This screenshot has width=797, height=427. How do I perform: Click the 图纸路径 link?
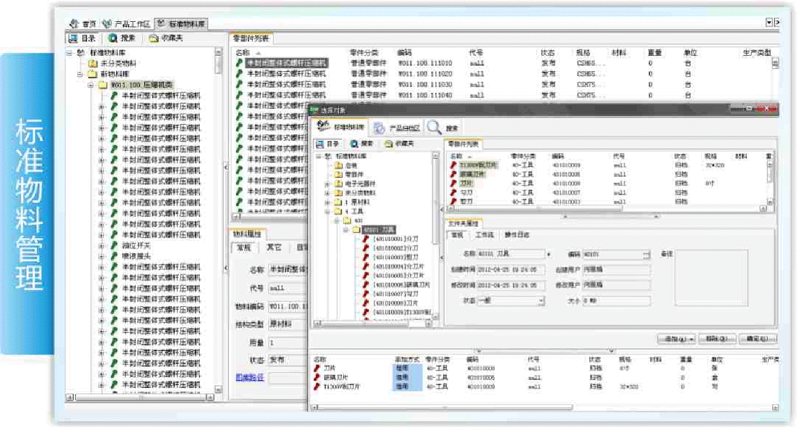click(x=249, y=378)
